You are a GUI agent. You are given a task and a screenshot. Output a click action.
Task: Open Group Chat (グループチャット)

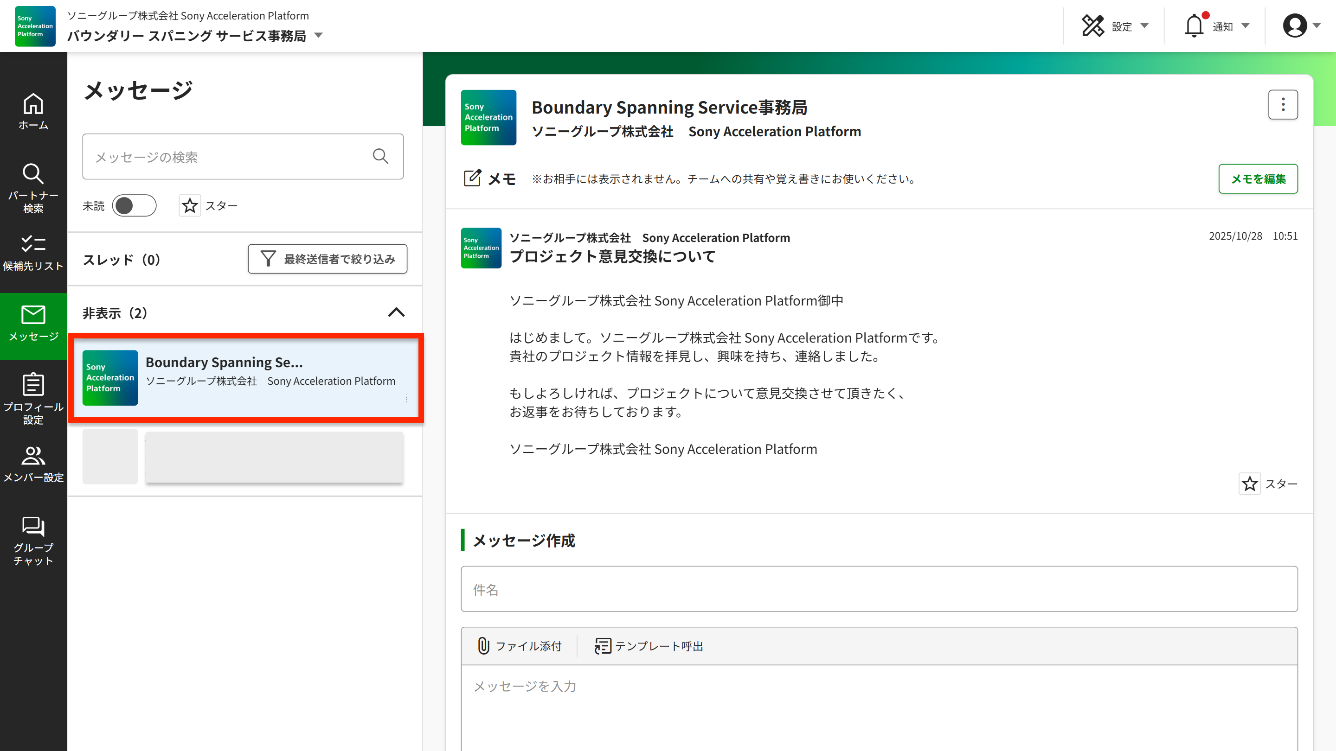(33, 541)
